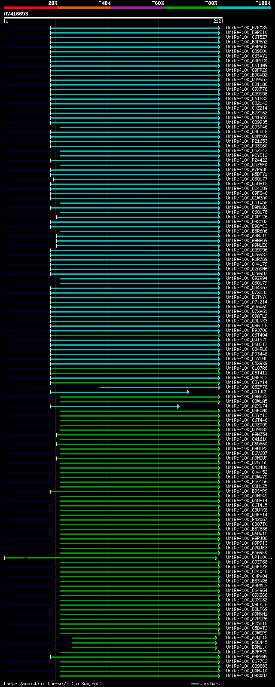This screenshot has width=275, height=687.
Task: Select the UniRef100_P33560 label
Action: pos(247,146)
